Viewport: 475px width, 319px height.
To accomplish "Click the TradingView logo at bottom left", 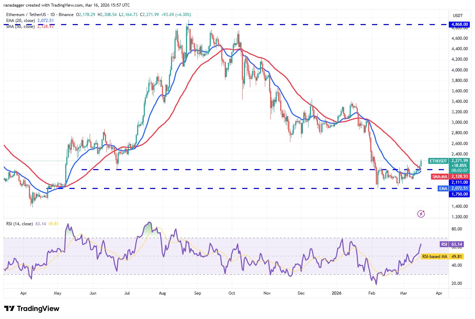I will pos(32,309).
